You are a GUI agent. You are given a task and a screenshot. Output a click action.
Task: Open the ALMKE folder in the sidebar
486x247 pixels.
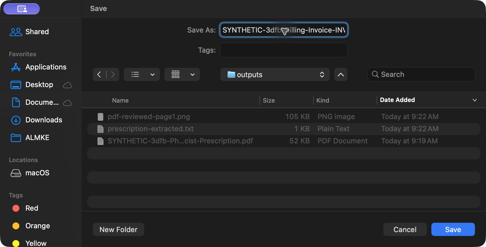pos(30,138)
